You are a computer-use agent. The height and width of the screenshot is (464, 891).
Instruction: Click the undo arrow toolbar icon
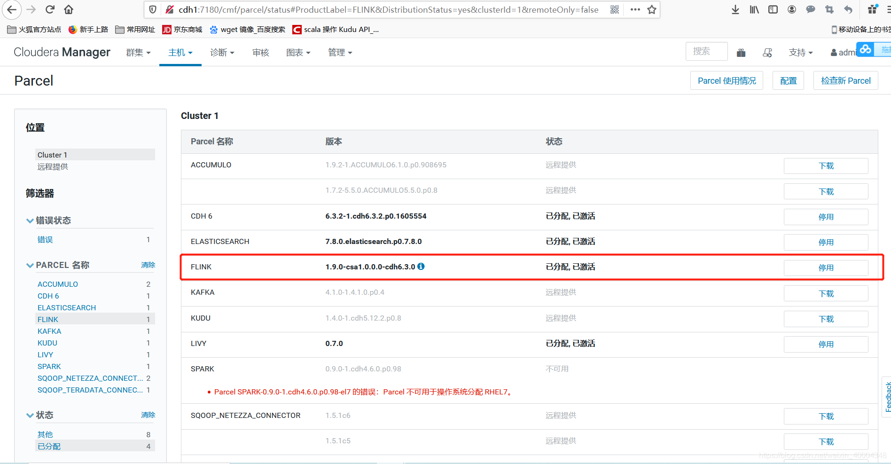tap(848, 9)
